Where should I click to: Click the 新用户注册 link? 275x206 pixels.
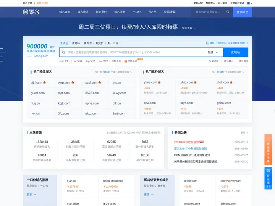point(42,3)
